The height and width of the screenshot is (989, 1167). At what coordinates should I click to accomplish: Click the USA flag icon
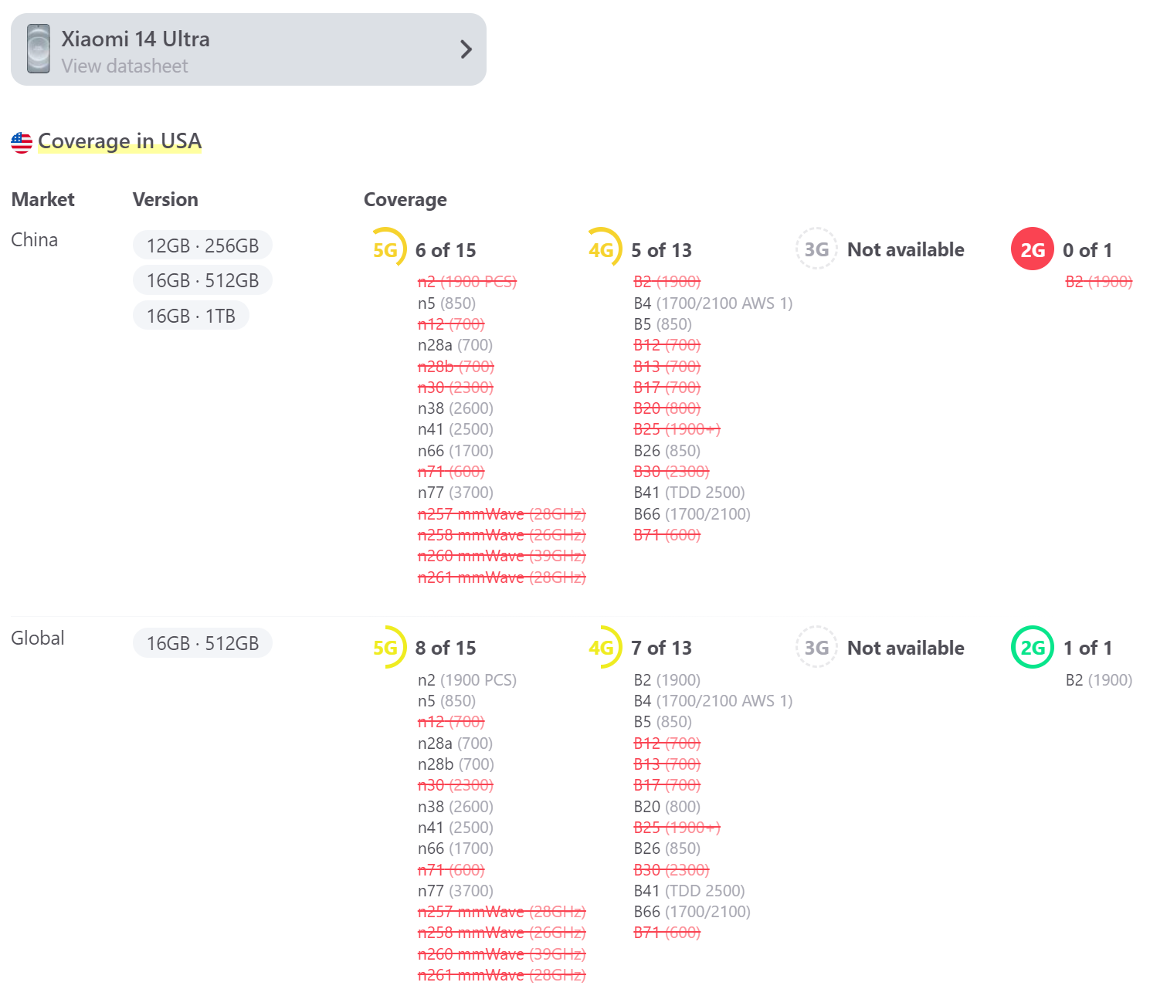[22, 142]
